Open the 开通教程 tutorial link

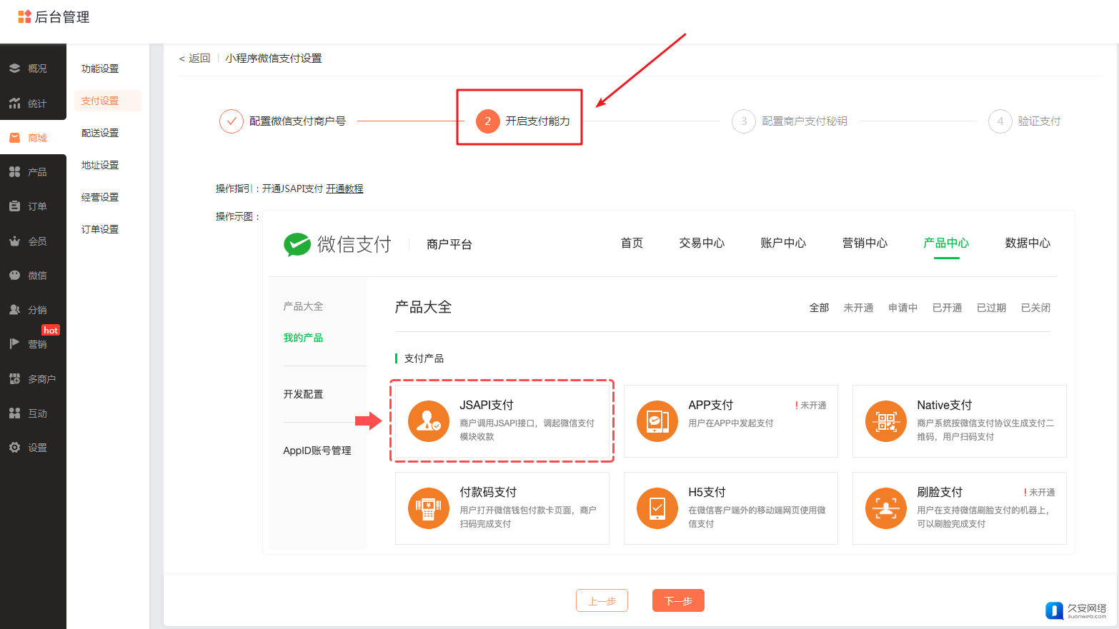tap(344, 188)
